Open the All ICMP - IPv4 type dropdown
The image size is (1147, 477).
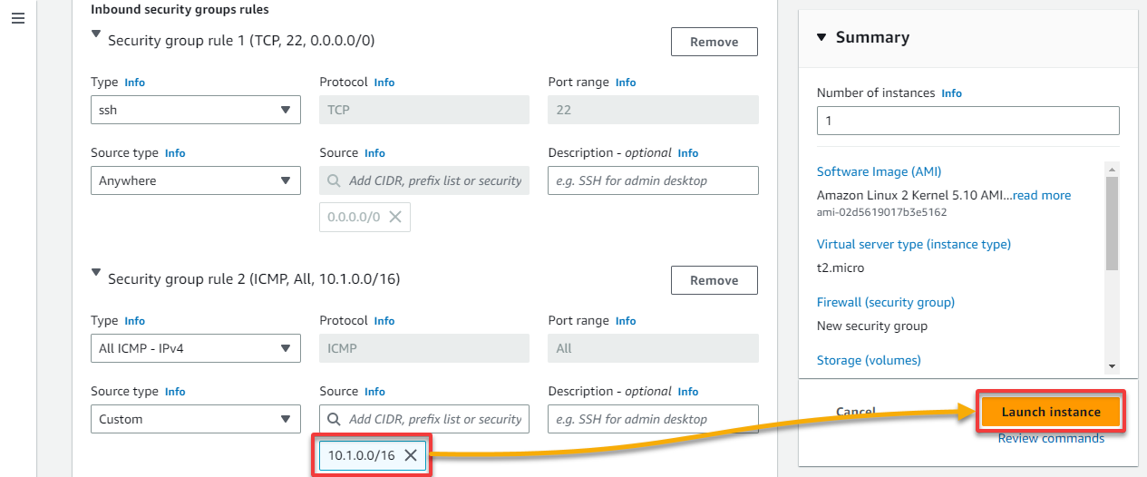[196, 348]
